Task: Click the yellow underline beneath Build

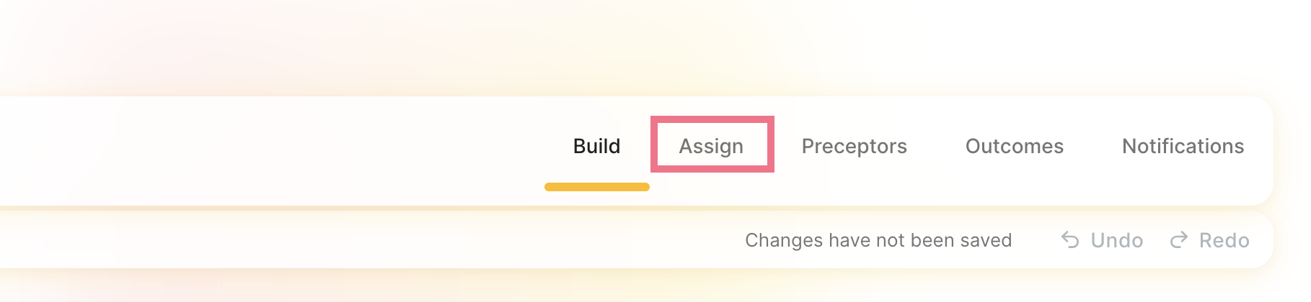Action: 597,187
